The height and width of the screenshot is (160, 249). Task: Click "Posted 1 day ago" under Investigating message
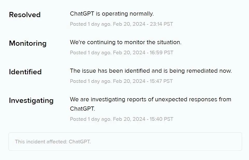[91, 119]
